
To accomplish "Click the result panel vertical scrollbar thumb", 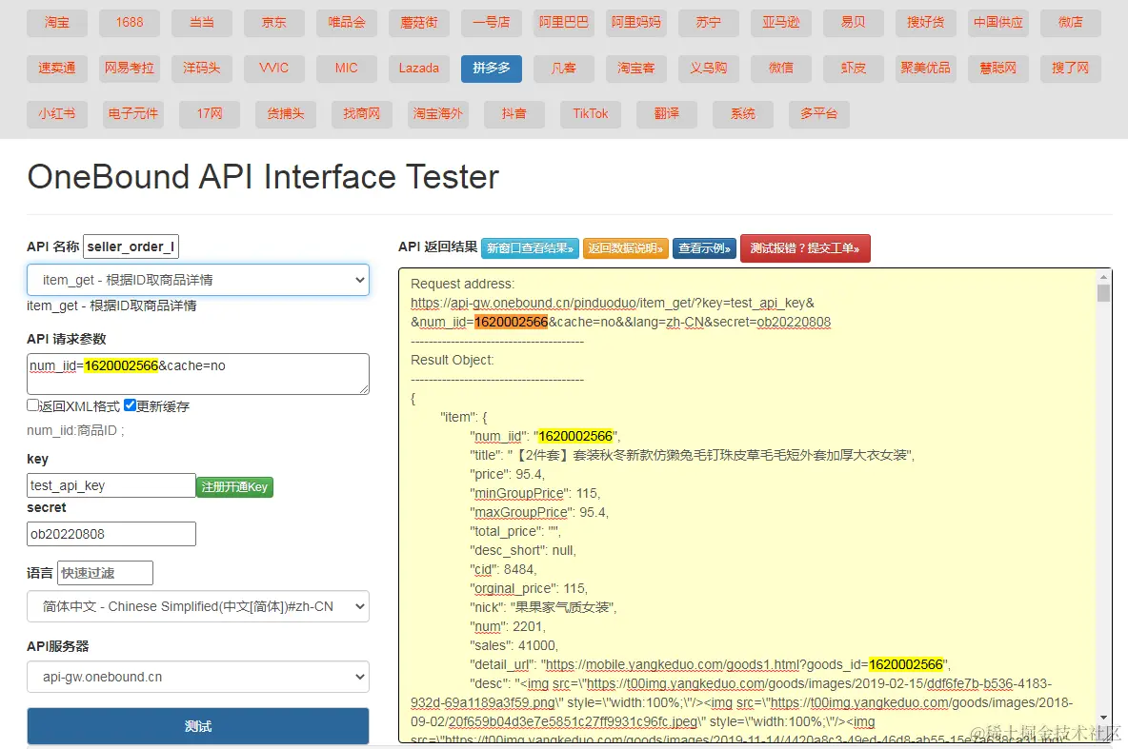I will click(1103, 292).
